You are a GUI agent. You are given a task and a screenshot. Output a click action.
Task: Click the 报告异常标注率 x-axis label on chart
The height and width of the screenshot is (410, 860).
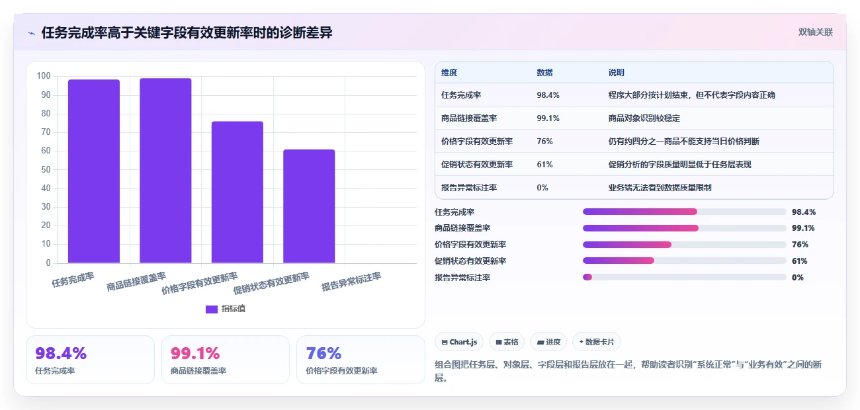(351, 282)
